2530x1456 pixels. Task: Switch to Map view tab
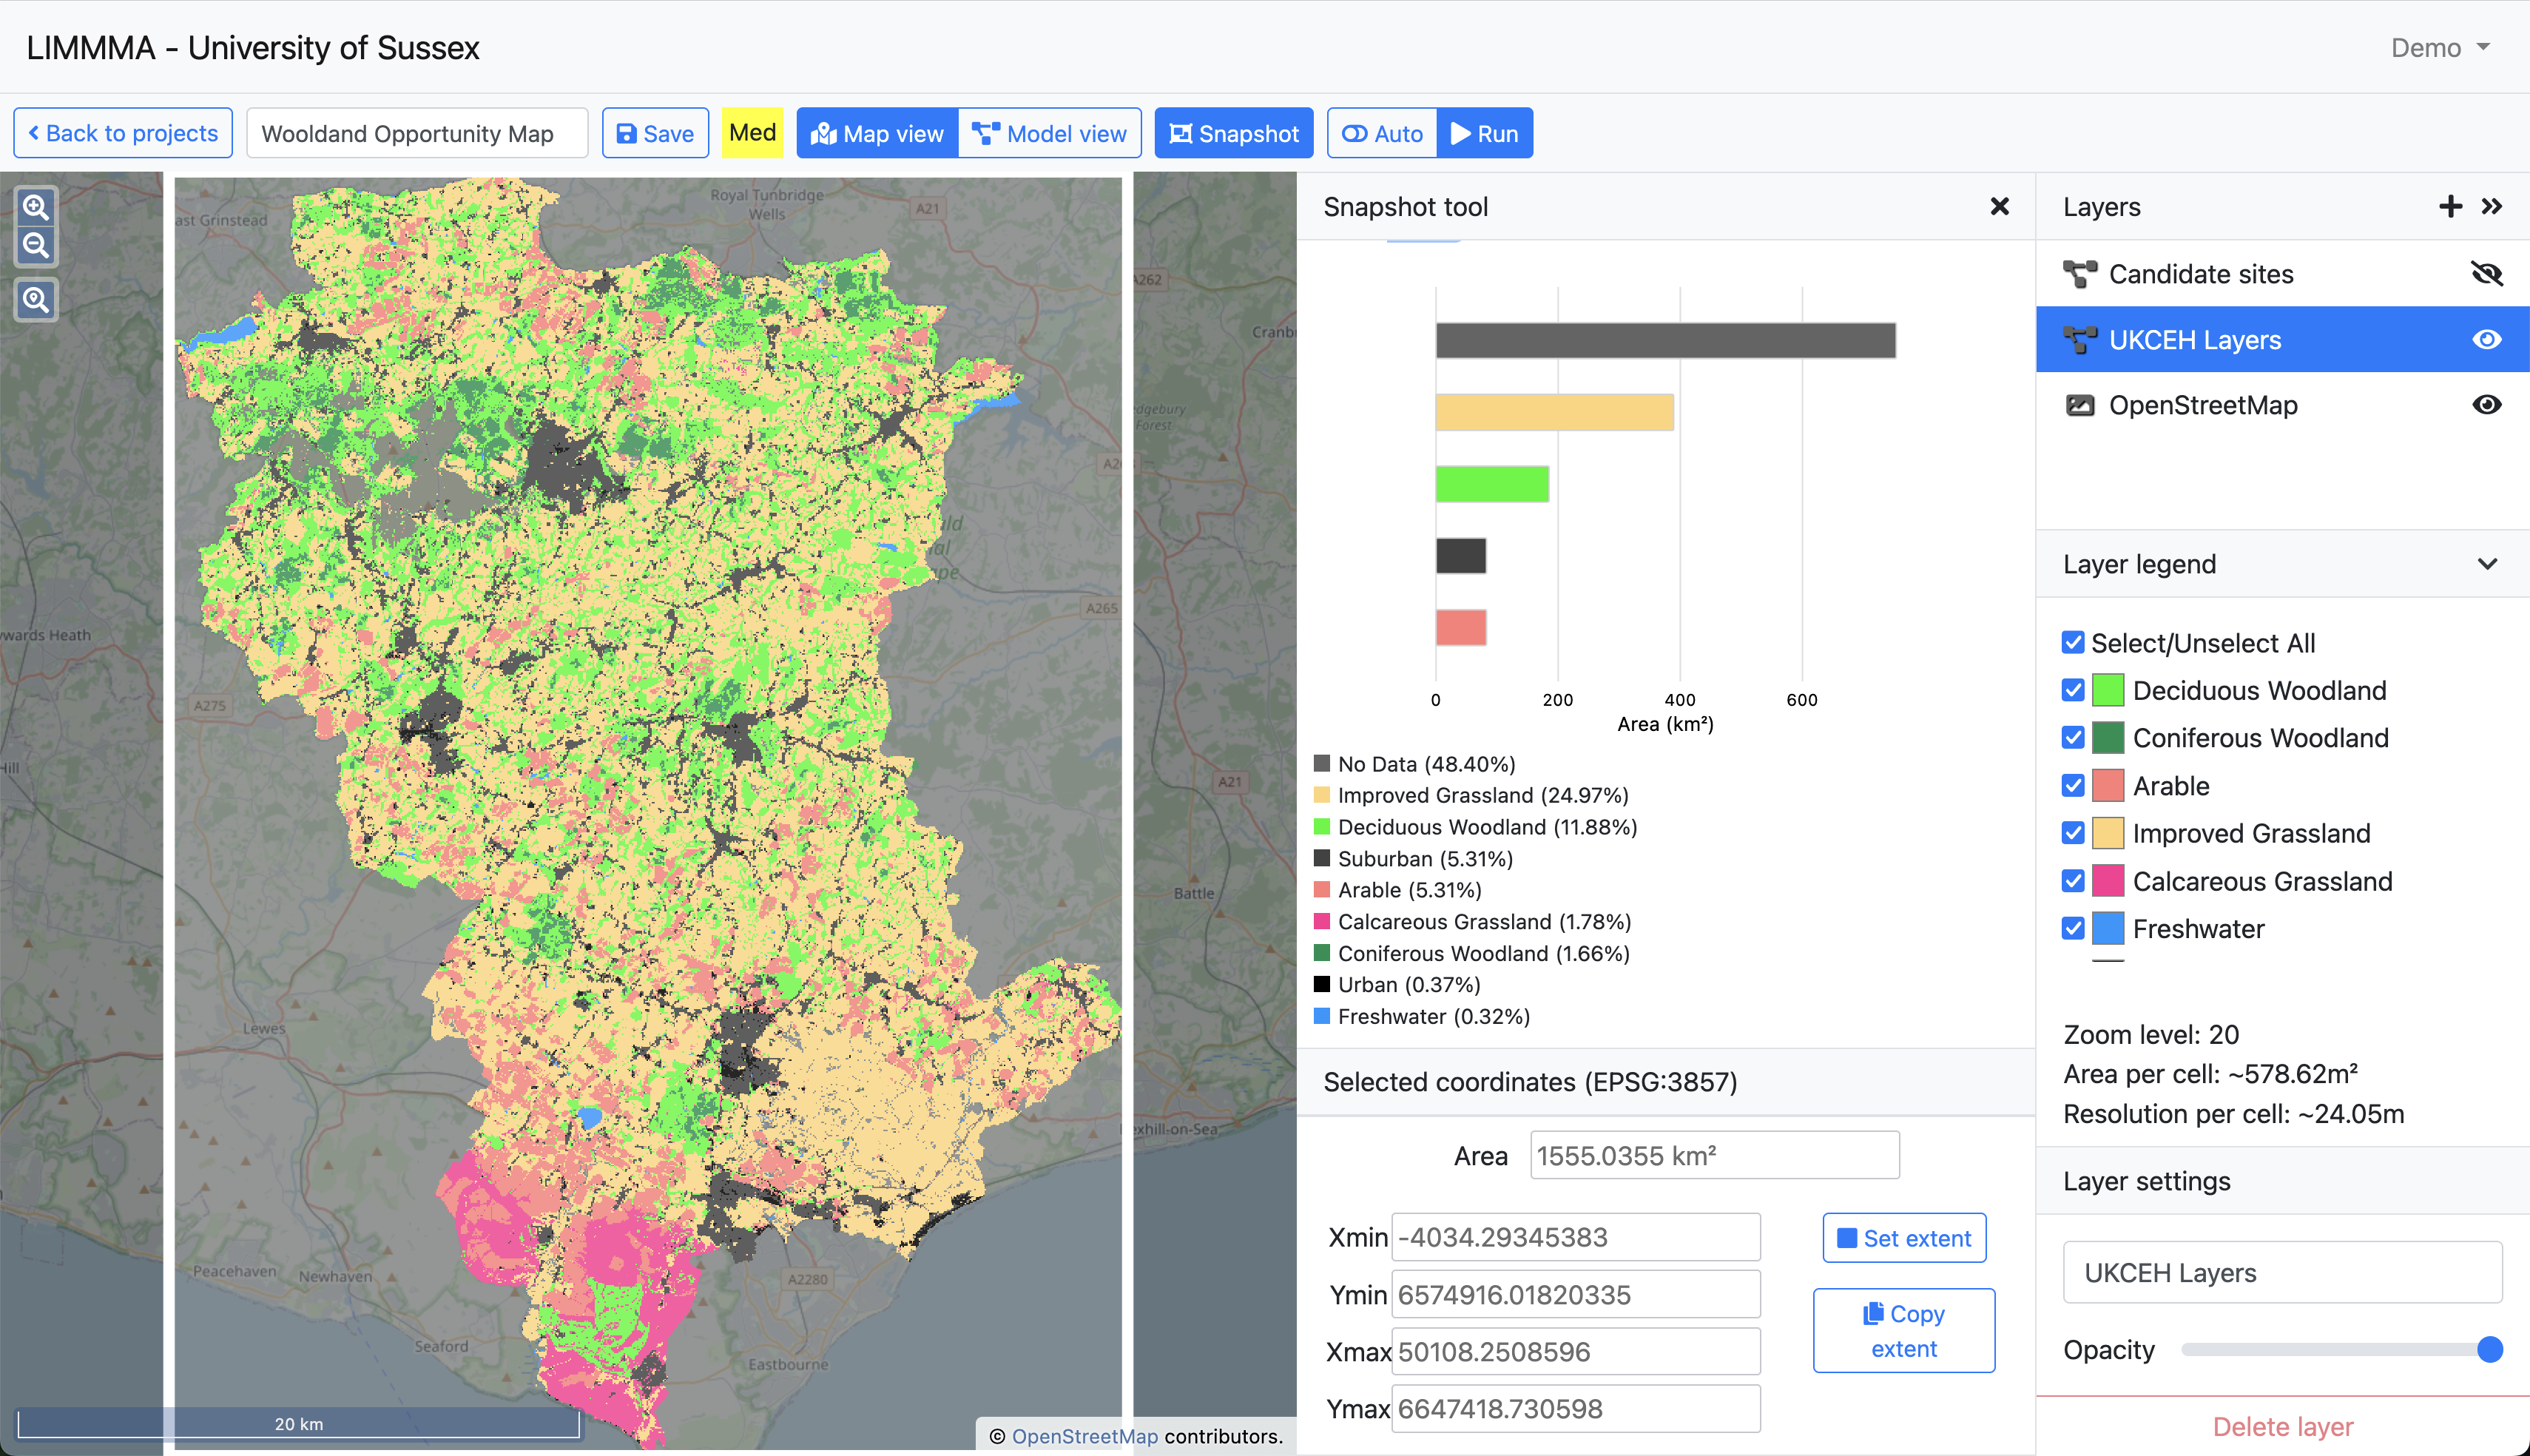coord(877,133)
